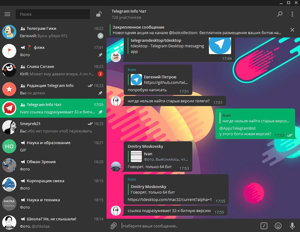
Task: Click the Обман Зрения avatar
Action: coord(9,165)
